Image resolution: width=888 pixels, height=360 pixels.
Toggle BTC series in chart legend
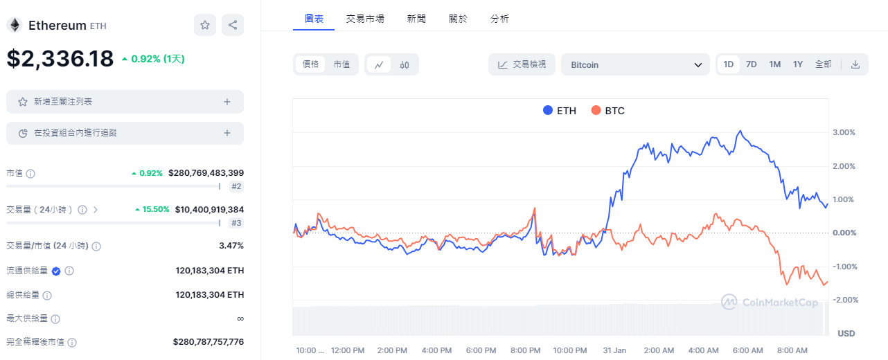click(608, 111)
